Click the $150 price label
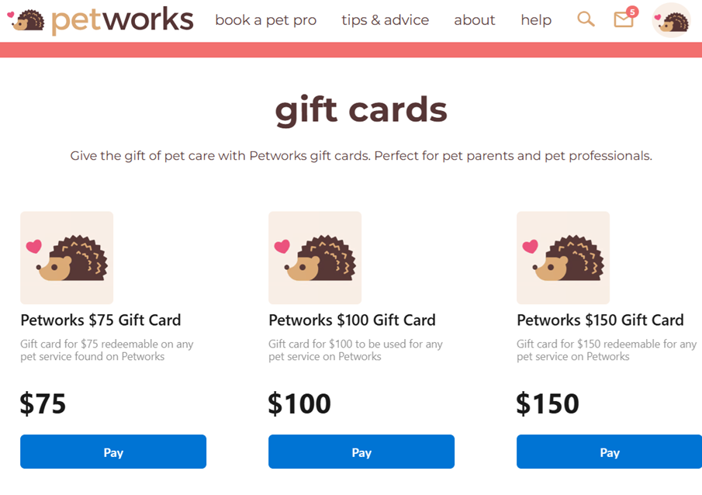Viewport: 702px width, 495px height. click(x=548, y=403)
